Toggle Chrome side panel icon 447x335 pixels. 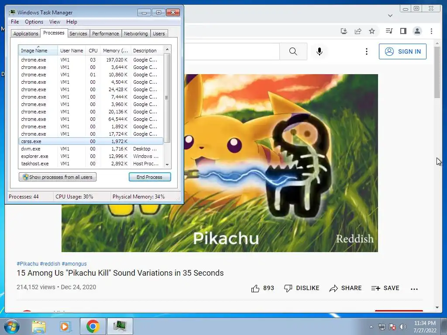point(403,31)
